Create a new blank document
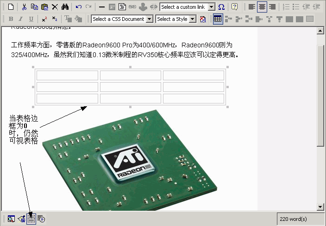 click(11, 7)
